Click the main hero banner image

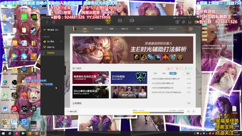point(133,50)
